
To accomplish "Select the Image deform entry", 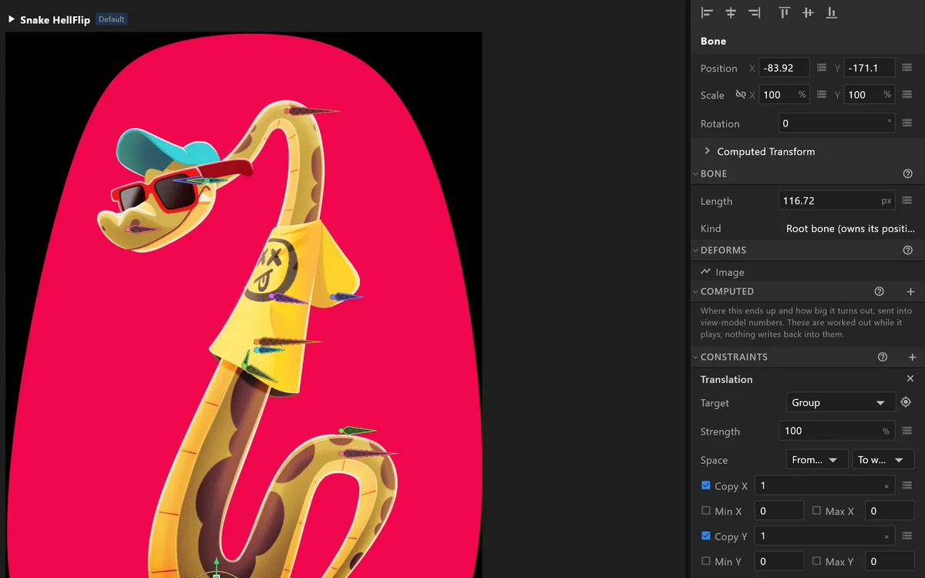I will coord(722,272).
